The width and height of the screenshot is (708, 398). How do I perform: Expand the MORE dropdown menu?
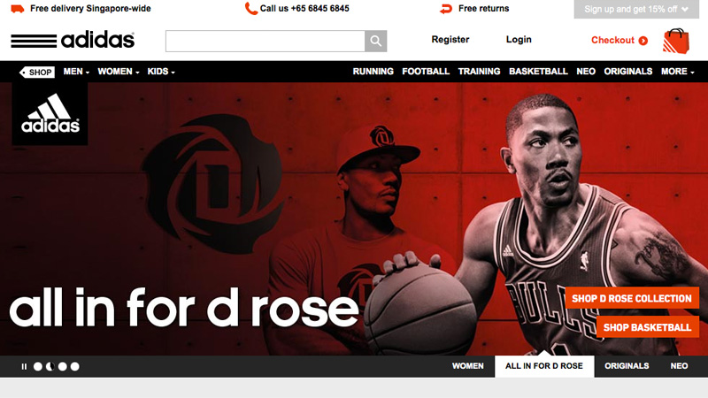[678, 72]
